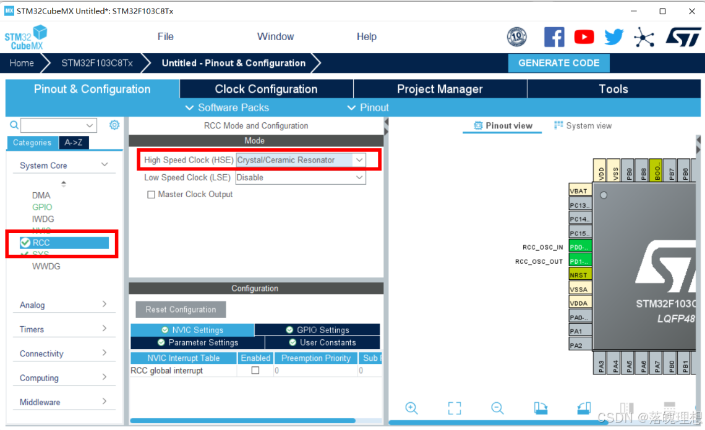The height and width of the screenshot is (430, 705).
Task: Select the Categories tab
Action: pos(32,143)
